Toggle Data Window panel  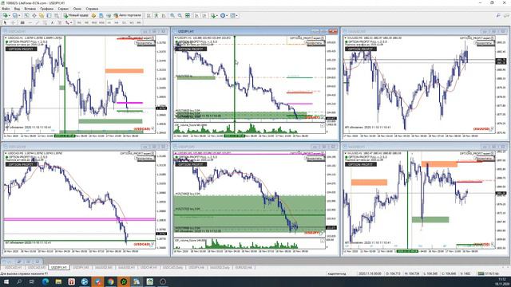tap(34, 15)
